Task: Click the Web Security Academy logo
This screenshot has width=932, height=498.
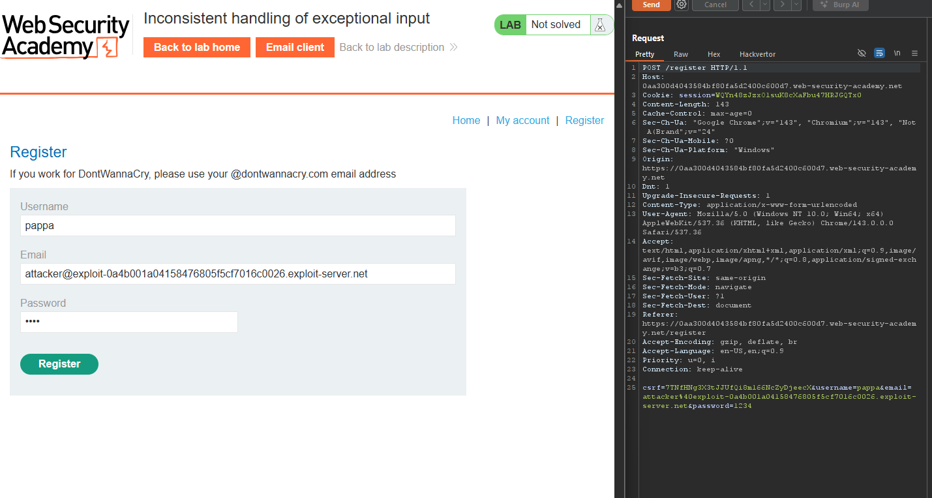Action: tap(65, 36)
